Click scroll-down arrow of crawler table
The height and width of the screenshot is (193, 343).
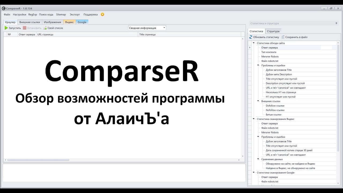[x=243, y=156]
